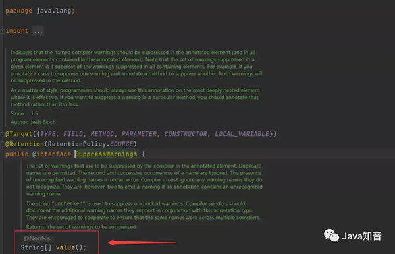Click the METHOD element type constant
The height and width of the screenshot is (254, 395).
[x=102, y=134]
